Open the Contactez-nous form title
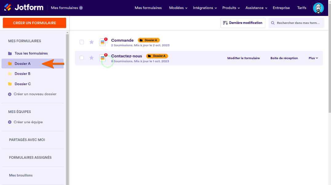The image size is (331, 185). 126,56
